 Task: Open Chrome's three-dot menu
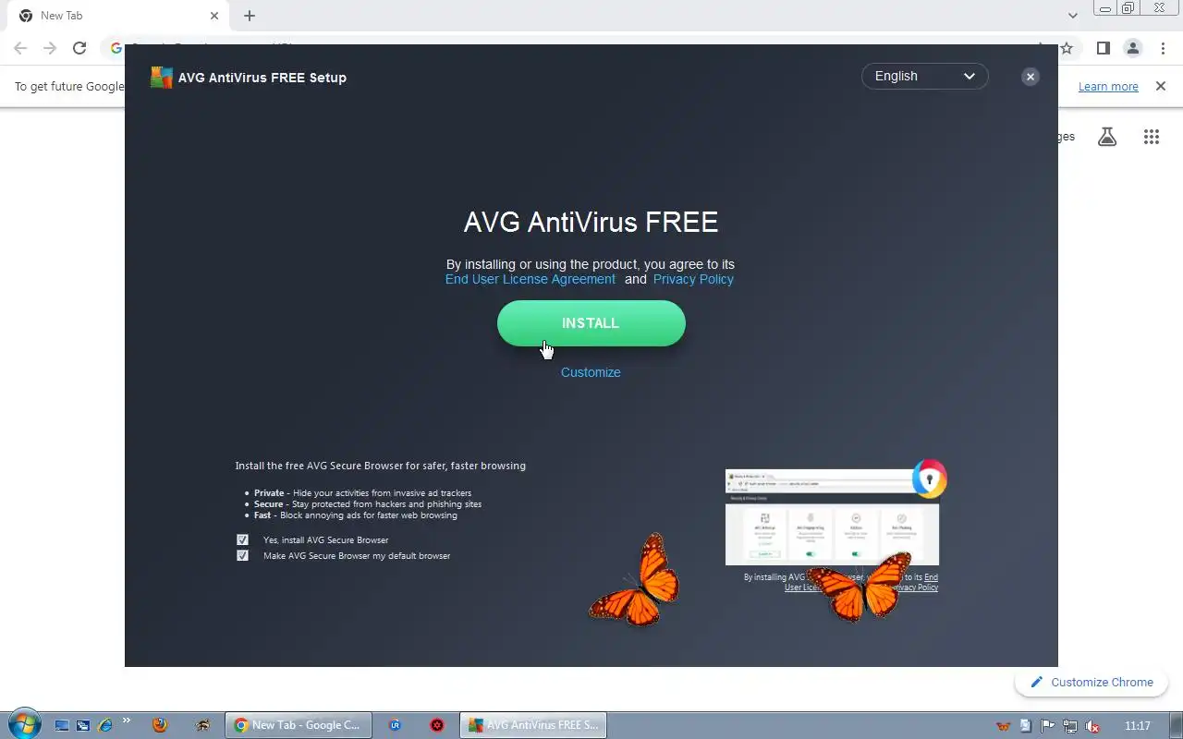point(1163,48)
